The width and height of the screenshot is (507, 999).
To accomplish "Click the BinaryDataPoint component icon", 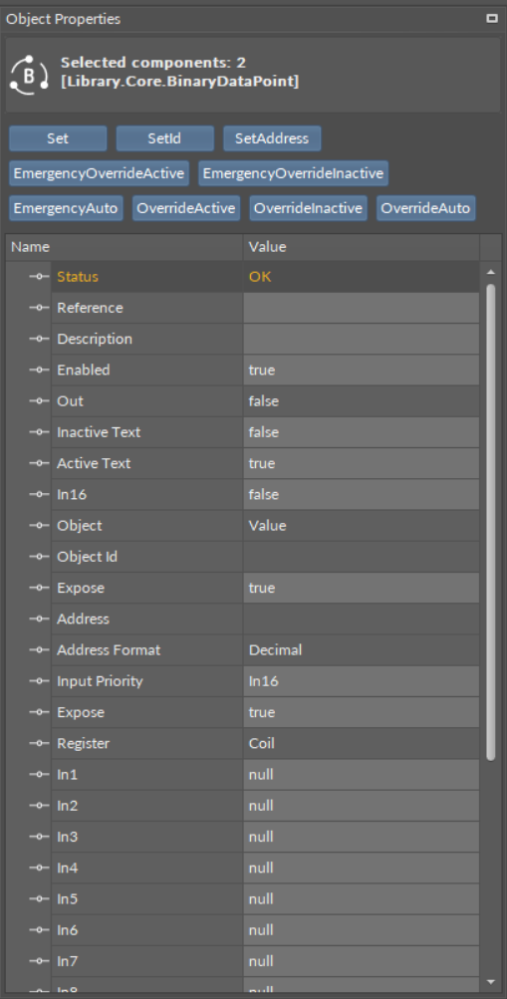I will [x=29, y=75].
